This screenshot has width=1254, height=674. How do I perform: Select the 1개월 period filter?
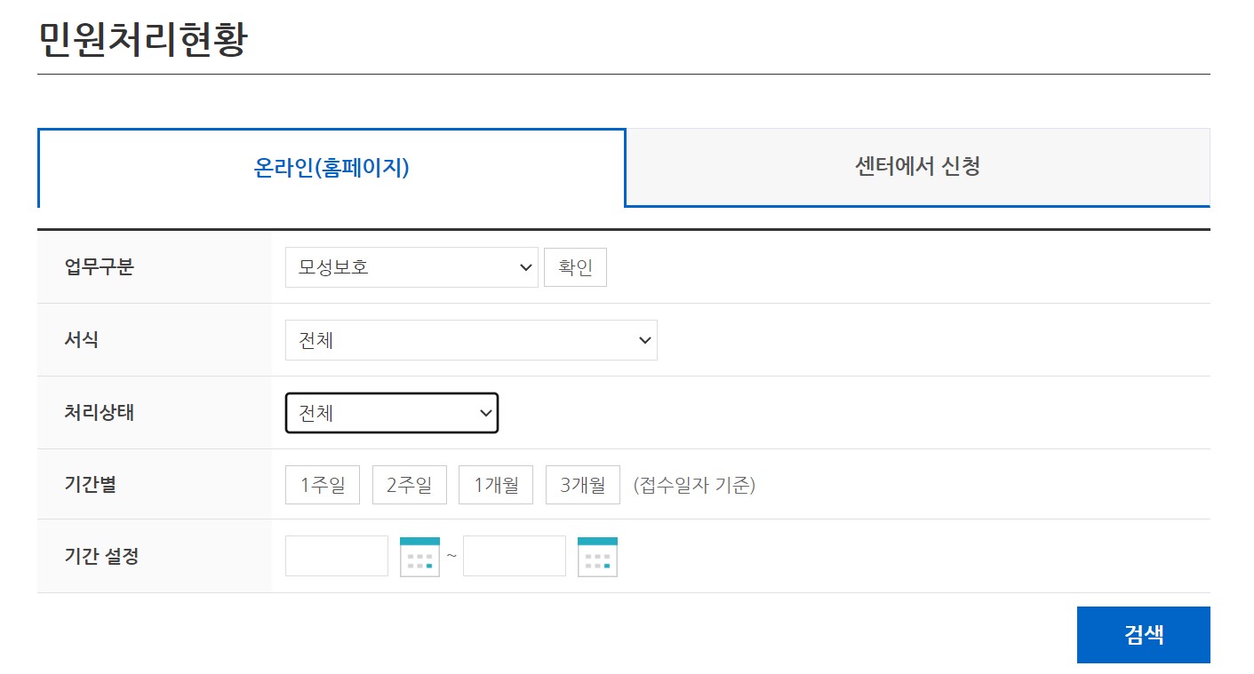point(495,484)
